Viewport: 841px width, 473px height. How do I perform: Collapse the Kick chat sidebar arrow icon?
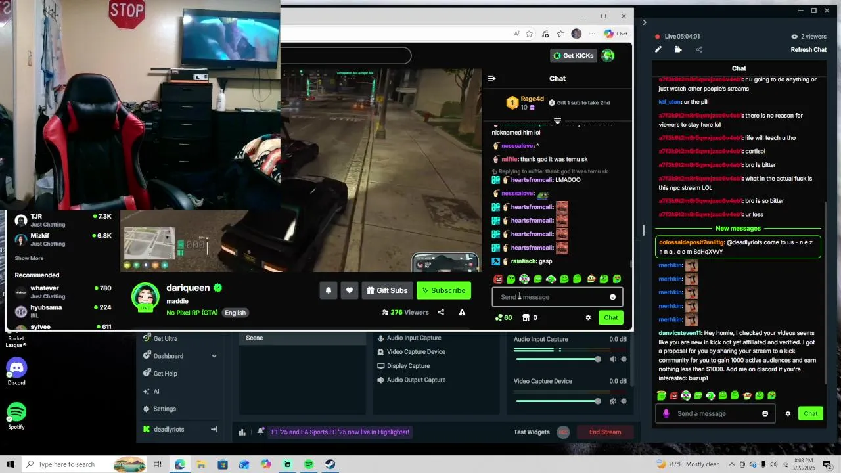(491, 78)
